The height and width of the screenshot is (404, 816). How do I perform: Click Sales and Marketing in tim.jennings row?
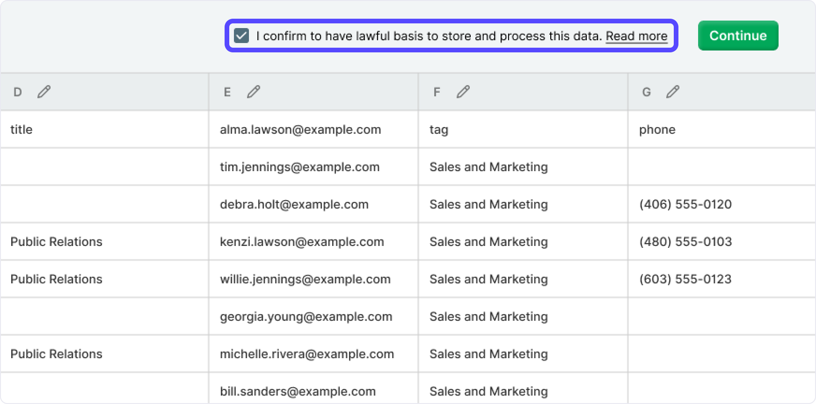[523, 167]
